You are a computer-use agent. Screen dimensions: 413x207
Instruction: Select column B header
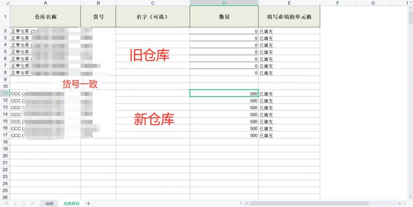click(98, 3)
